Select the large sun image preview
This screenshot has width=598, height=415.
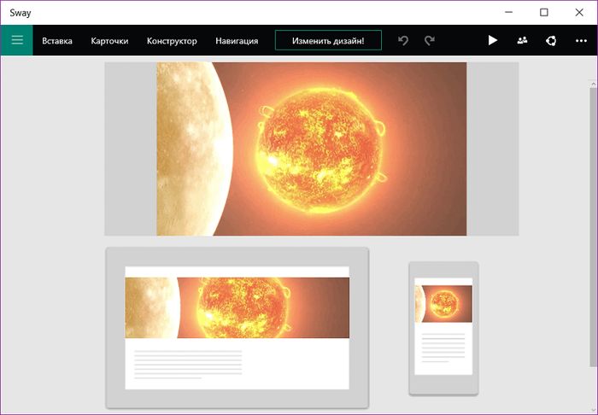tap(311, 149)
